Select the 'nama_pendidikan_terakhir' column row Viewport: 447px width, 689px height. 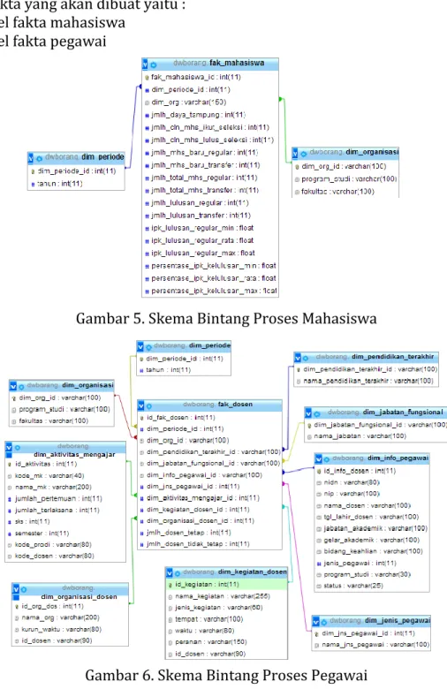[365, 381]
